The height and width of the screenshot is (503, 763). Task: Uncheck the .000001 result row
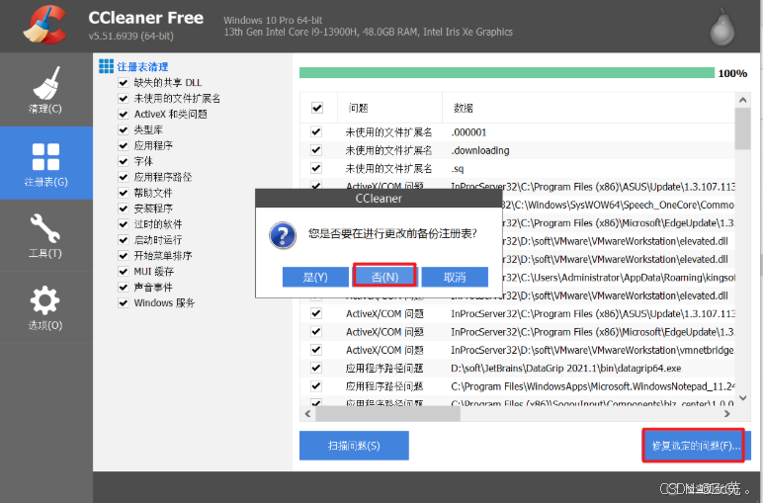pos(316,131)
